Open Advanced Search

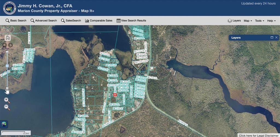point(44,21)
